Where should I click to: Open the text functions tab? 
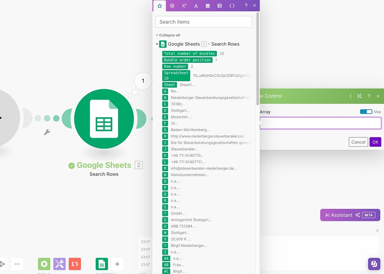[196, 6]
